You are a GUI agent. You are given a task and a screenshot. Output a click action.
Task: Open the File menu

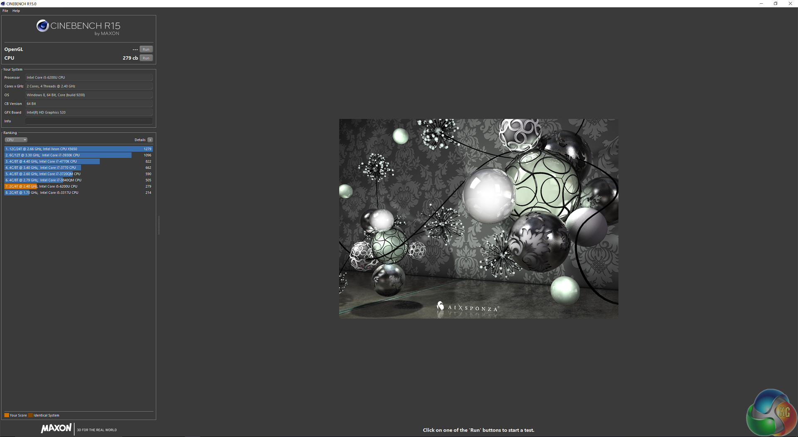pyautogui.click(x=5, y=11)
